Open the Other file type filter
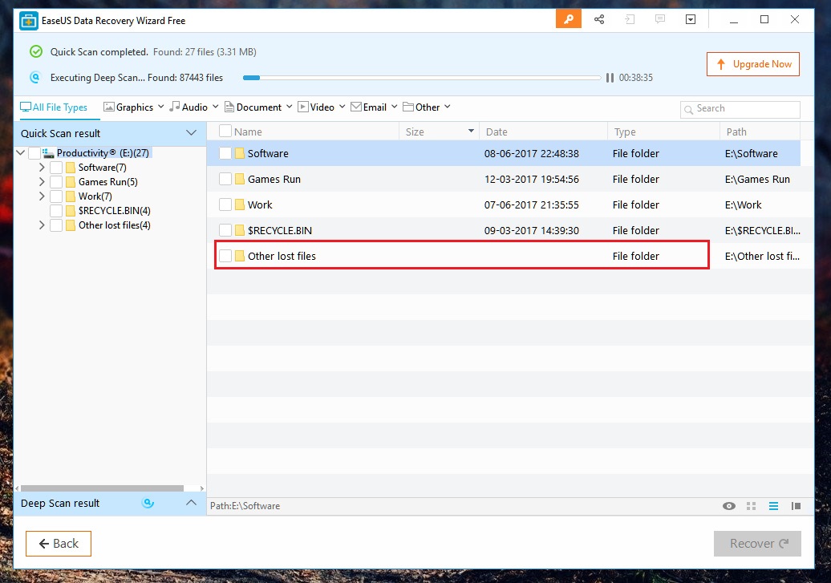 tap(427, 107)
